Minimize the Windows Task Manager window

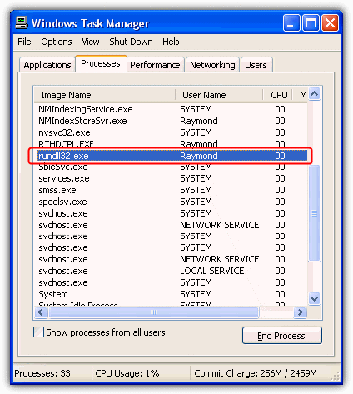(291, 22)
